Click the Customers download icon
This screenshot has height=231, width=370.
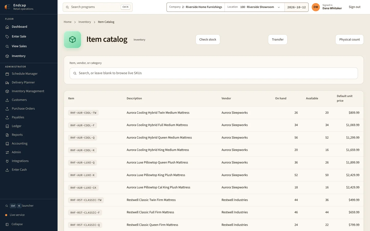point(7,100)
